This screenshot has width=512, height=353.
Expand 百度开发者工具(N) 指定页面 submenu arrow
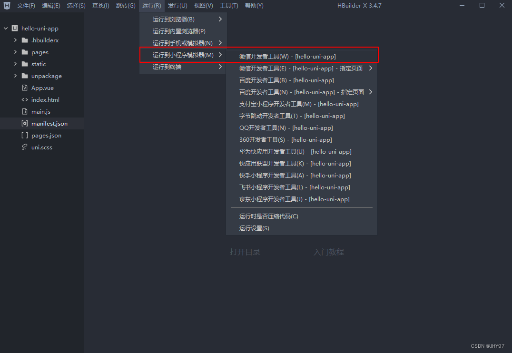371,92
